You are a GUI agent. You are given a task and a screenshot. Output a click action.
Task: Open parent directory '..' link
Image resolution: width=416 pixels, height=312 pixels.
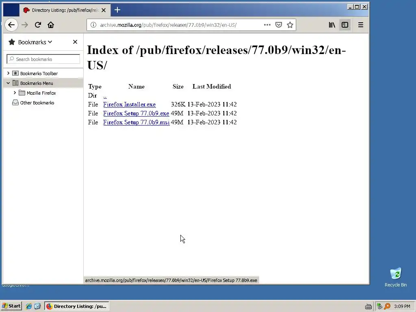(105, 96)
